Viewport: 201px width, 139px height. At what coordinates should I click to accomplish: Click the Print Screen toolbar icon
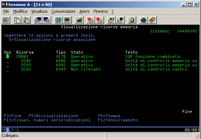point(6,20)
